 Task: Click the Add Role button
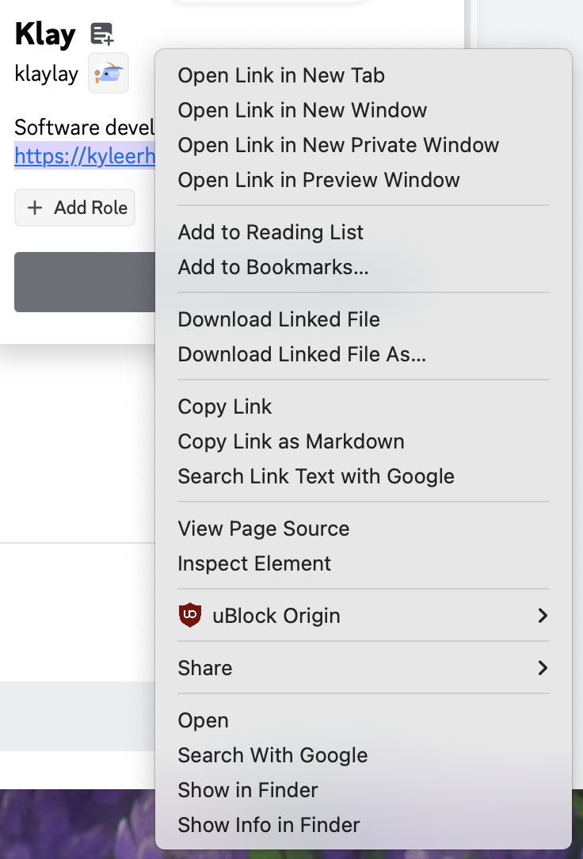point(74,208)
